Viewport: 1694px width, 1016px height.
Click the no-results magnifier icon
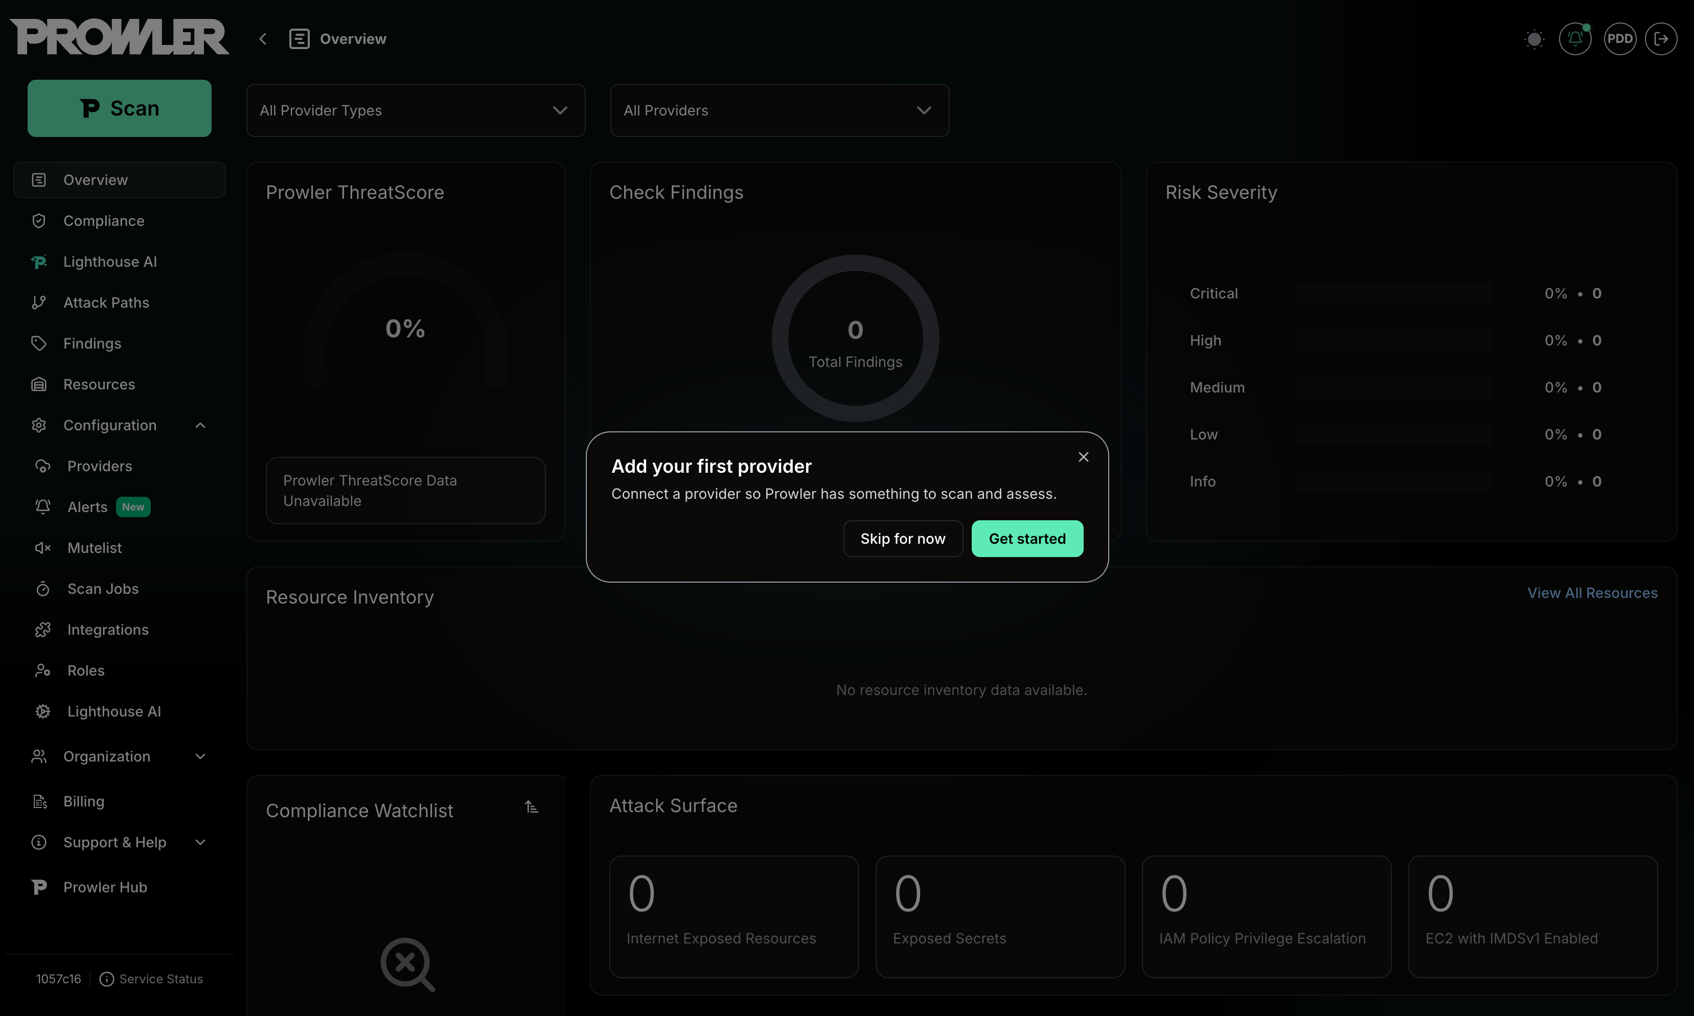408,965
